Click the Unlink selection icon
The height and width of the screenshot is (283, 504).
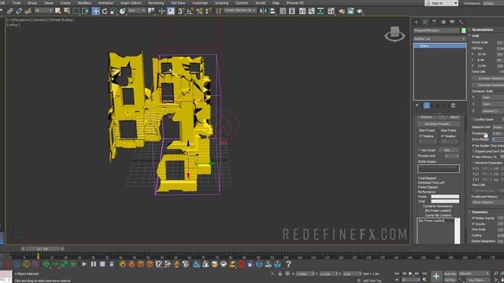pyautogui.click(x=19, y=11)
